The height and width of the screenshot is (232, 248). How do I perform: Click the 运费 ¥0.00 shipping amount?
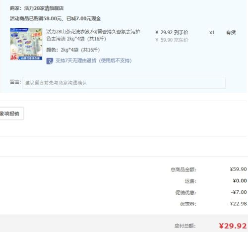pos(240,181)
